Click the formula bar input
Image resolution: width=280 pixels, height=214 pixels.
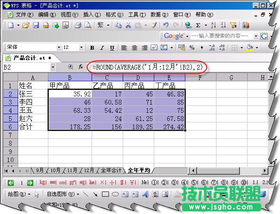coord(178,67)
